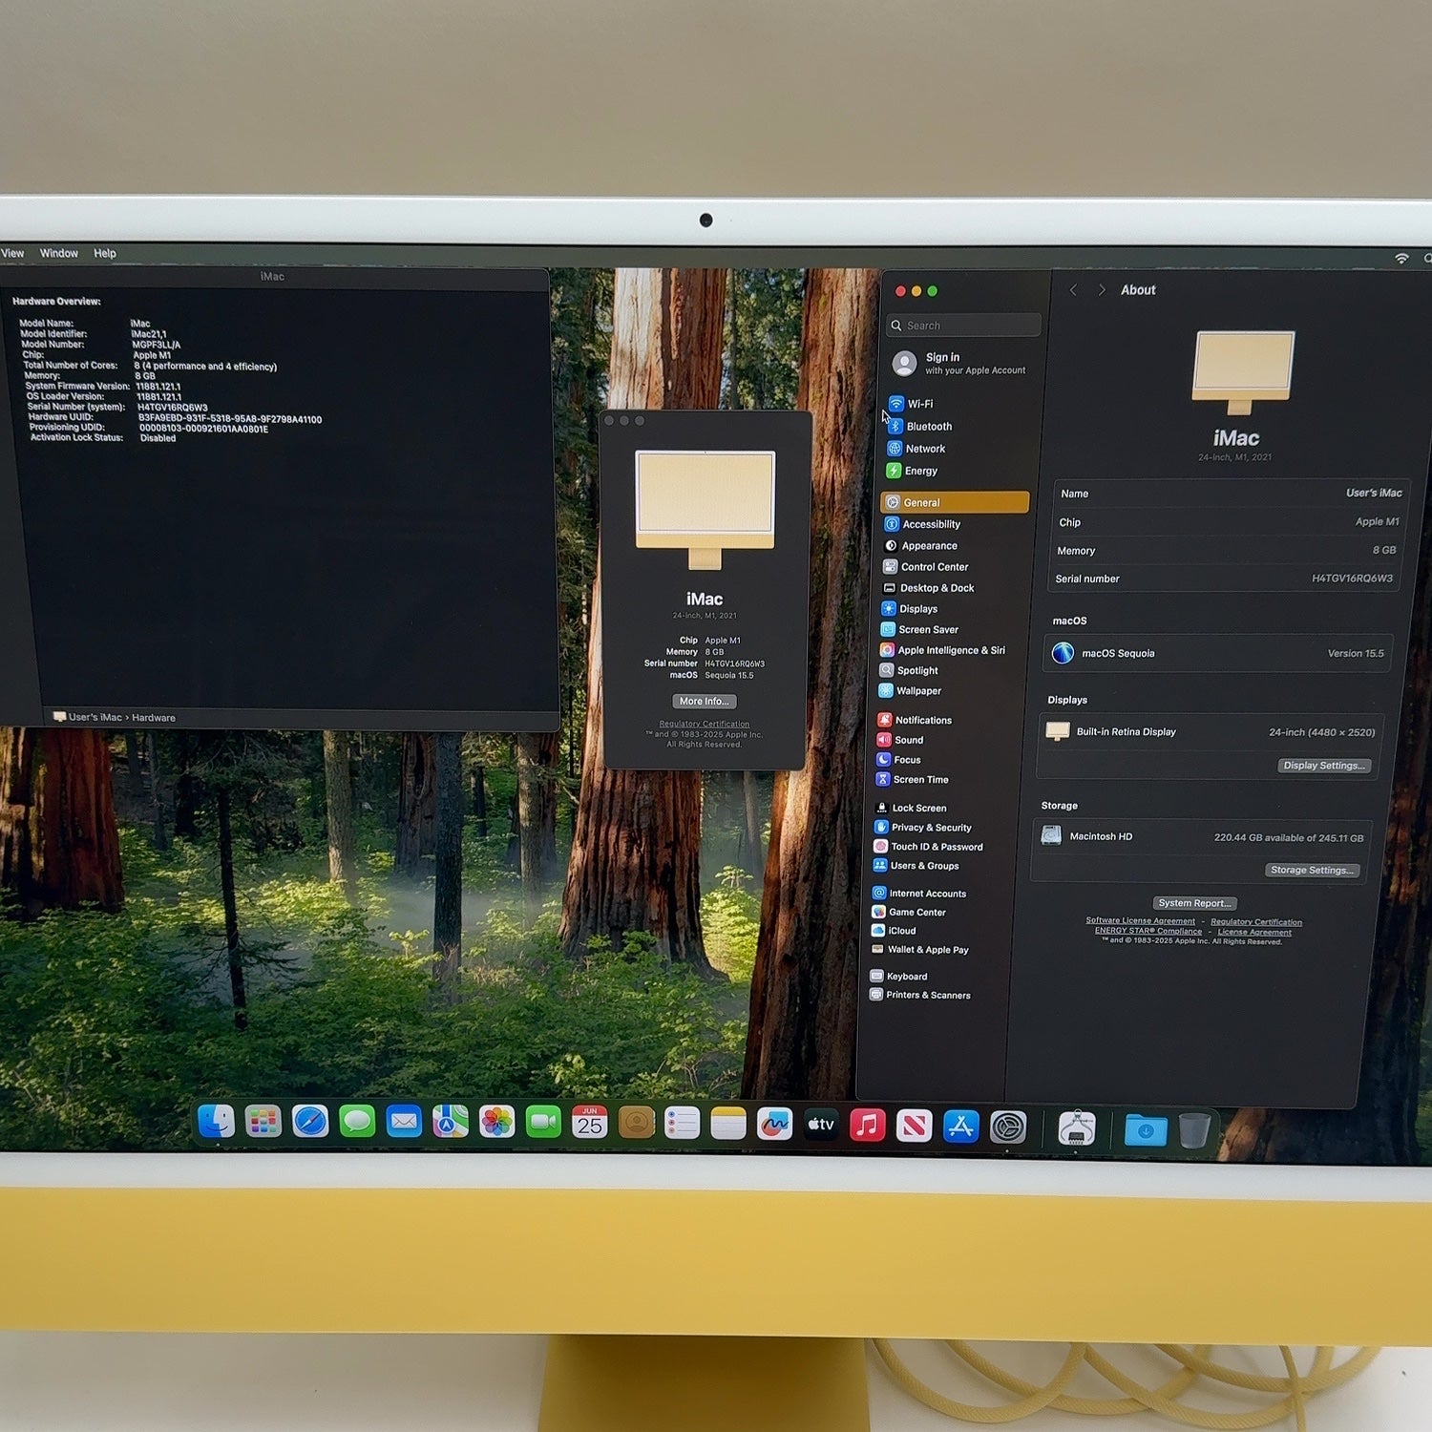Screen dimensions: 1432x1432
Task: Open App Store from the Dock
Action: click(x=960, y=1127)
